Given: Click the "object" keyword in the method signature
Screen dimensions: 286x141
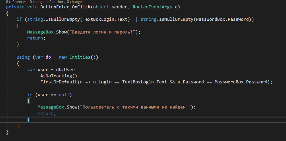Looking at the screenshot, I should point(101,7).
